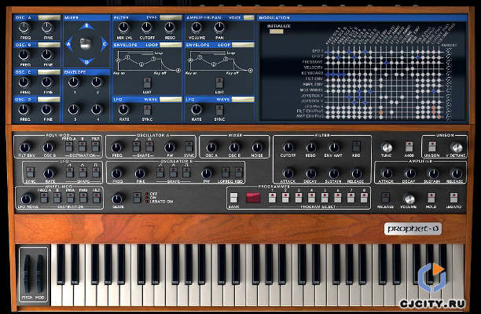481x314 pixels.
Task: Select pulse shape switch in Oscillator A
Action: 149,147
